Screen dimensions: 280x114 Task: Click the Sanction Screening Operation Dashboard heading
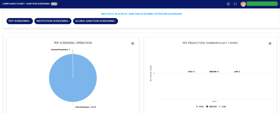(x=141, y=14)
